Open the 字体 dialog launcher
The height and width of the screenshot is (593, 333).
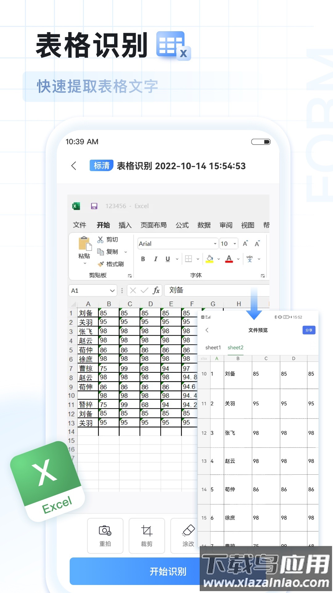pyautogui.click(x=263, y=275)
